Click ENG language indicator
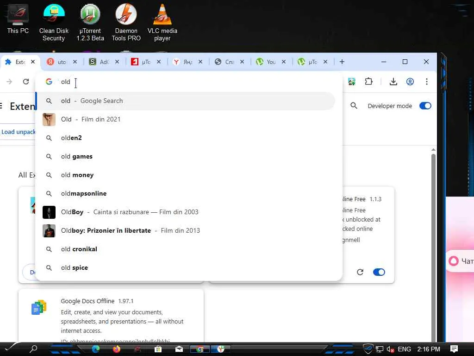Image resolution: width=474 pixels, height=356 pixels. (x=404, y=349)
